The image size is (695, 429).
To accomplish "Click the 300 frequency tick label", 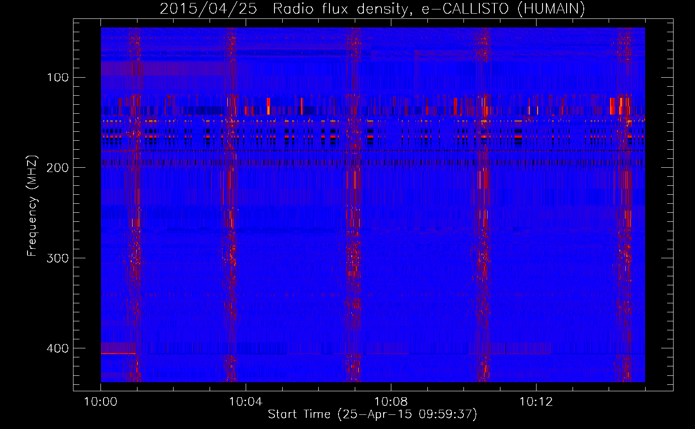I will click(x=58, y=258).
